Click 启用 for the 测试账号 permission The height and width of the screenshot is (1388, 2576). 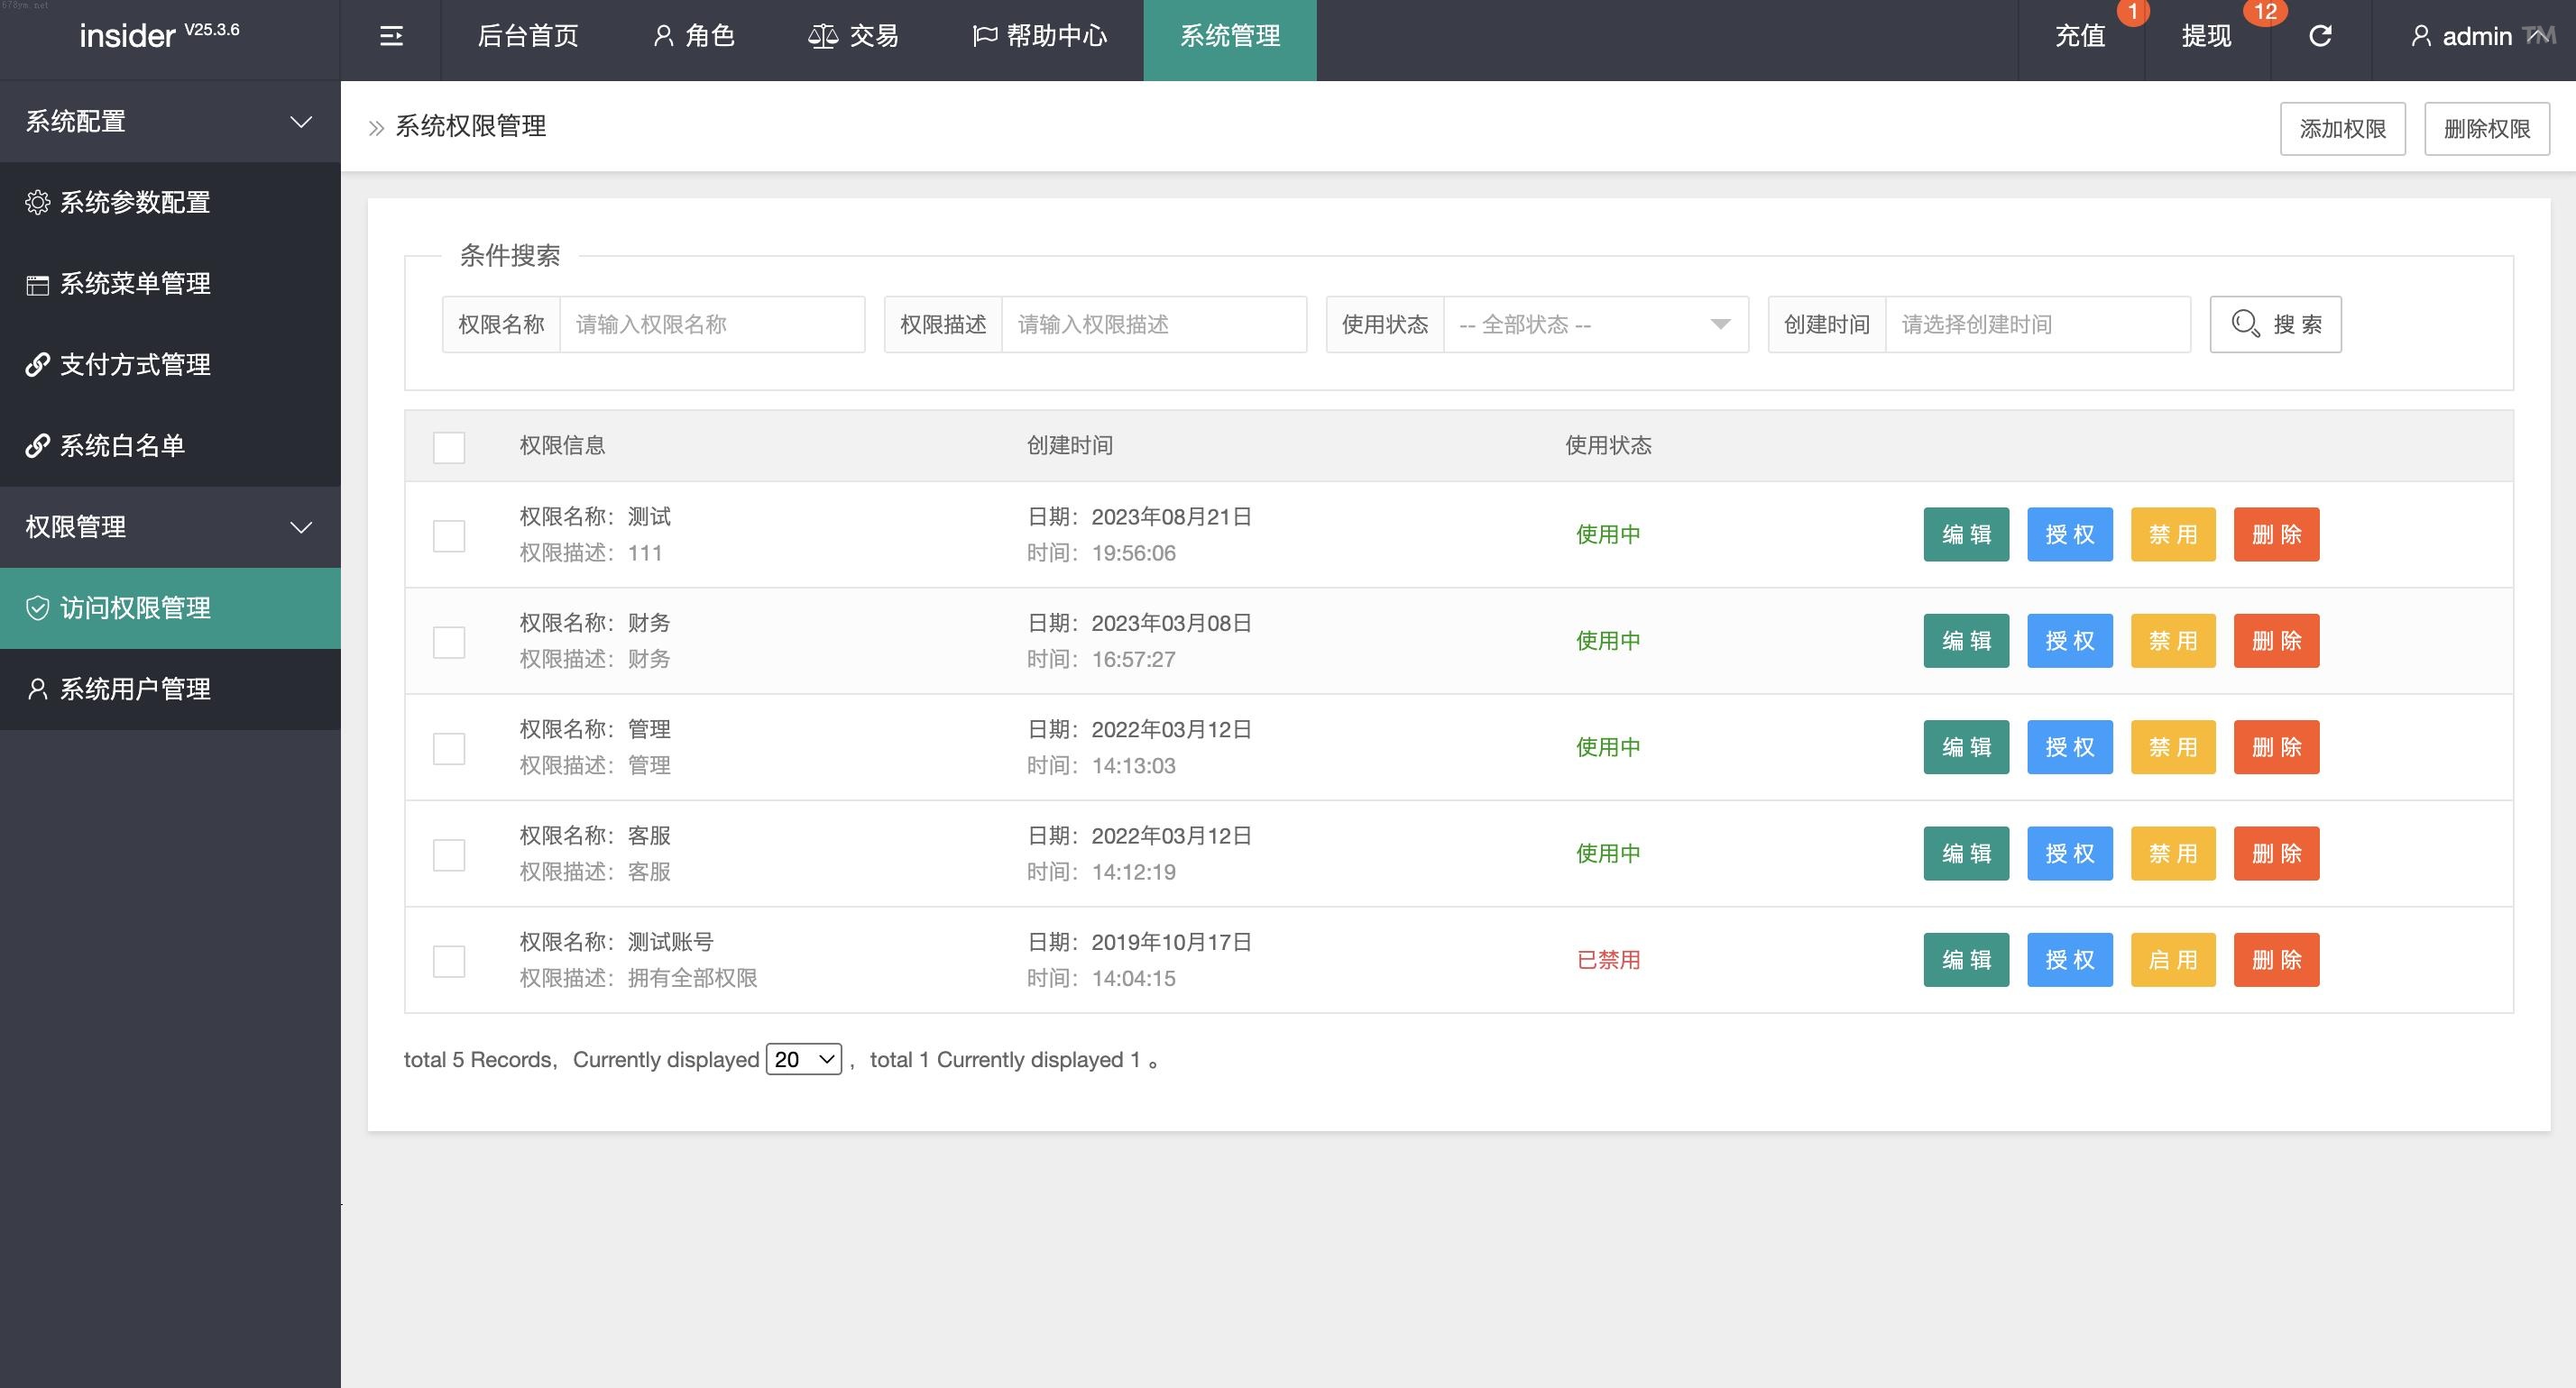2172,960
